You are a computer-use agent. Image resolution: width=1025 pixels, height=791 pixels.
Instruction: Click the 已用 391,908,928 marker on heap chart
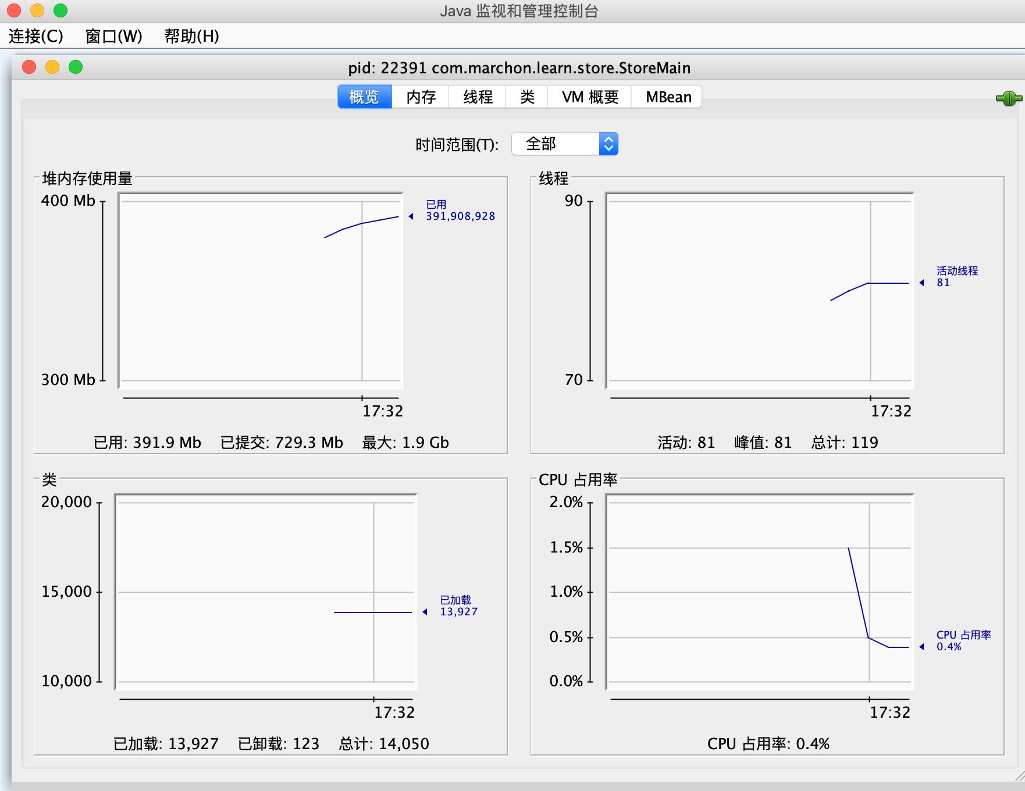pyautogui.click(x=460, y=209)
